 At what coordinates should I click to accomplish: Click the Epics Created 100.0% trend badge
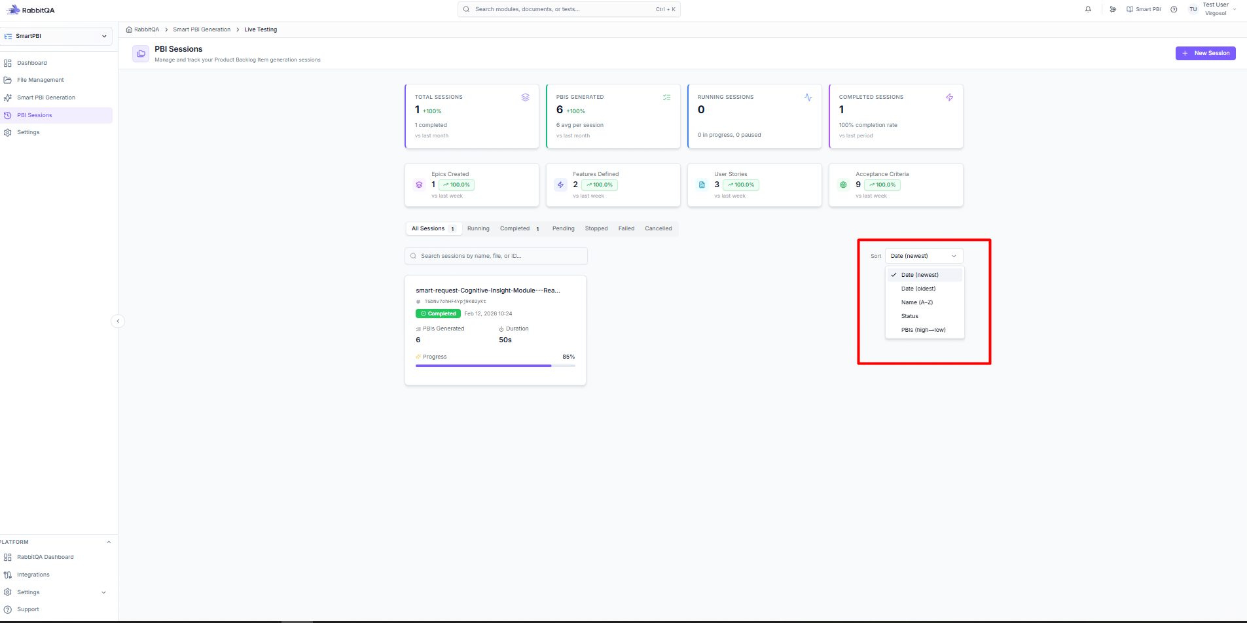click(x=456, y=185)
